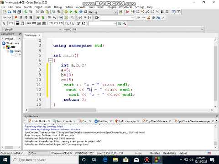The height and width of the screenshot is (164, 219).
Task: Stop the debugger with the stop icon
Action: [167, 12]
